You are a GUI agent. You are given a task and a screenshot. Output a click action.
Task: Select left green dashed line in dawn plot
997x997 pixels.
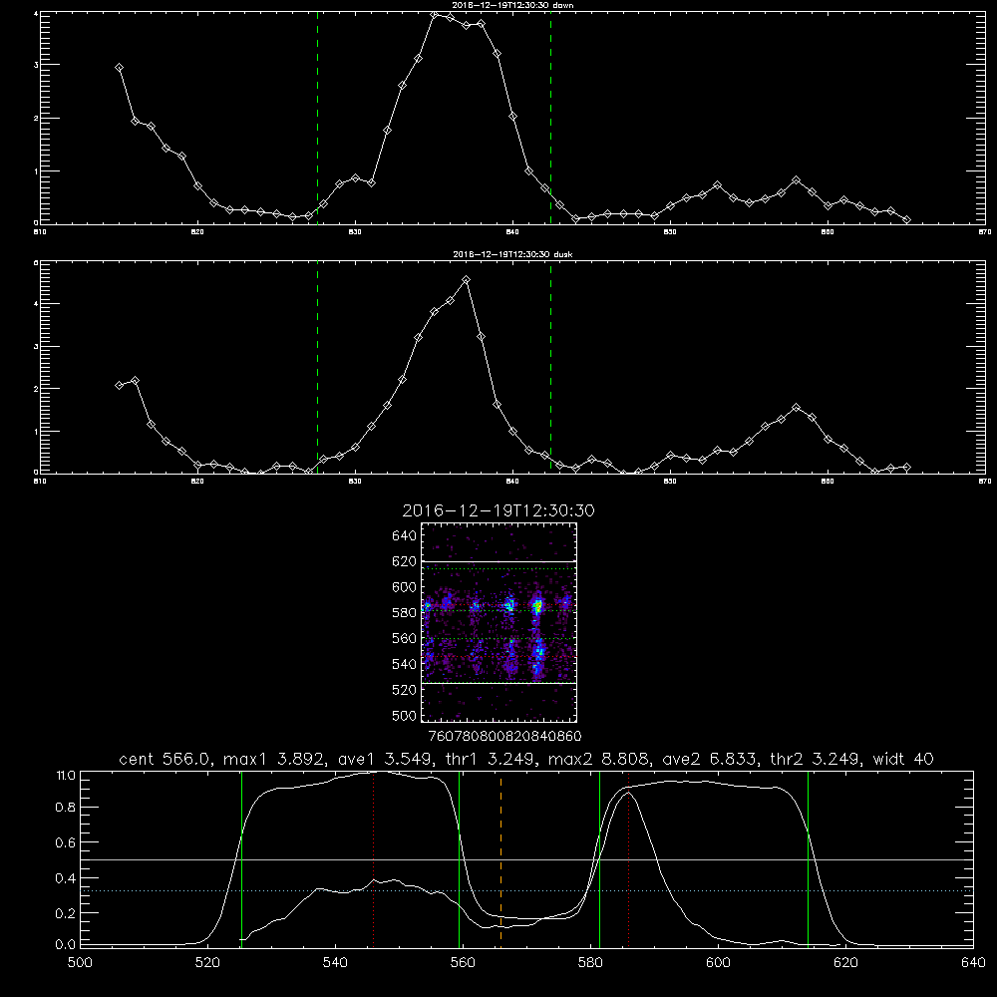(x=317, y=118)
